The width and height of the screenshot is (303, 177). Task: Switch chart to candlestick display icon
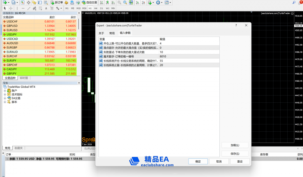tap(107, 3)
